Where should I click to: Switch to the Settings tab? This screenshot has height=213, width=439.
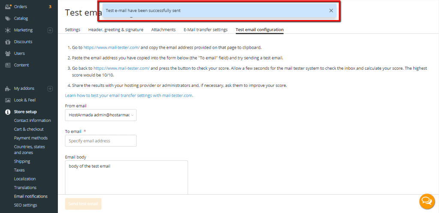pos(72,30)
